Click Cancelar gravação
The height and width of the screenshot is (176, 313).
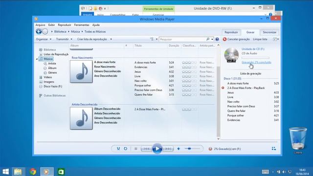[x=236, y=39]
